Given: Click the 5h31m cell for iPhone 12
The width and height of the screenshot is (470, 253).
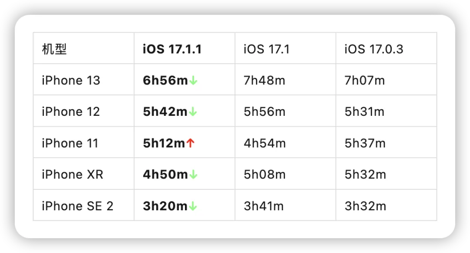Looking at the screenshot, I should (365, 112).
